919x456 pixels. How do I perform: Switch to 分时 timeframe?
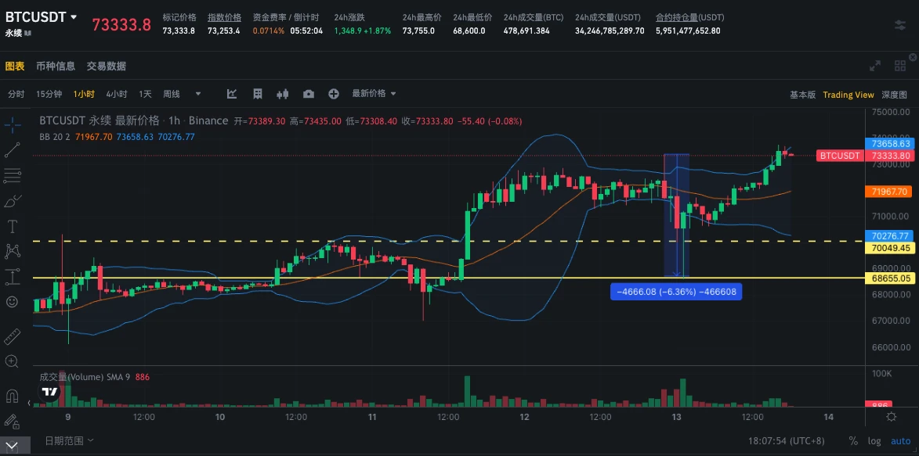tap(16, 94)
